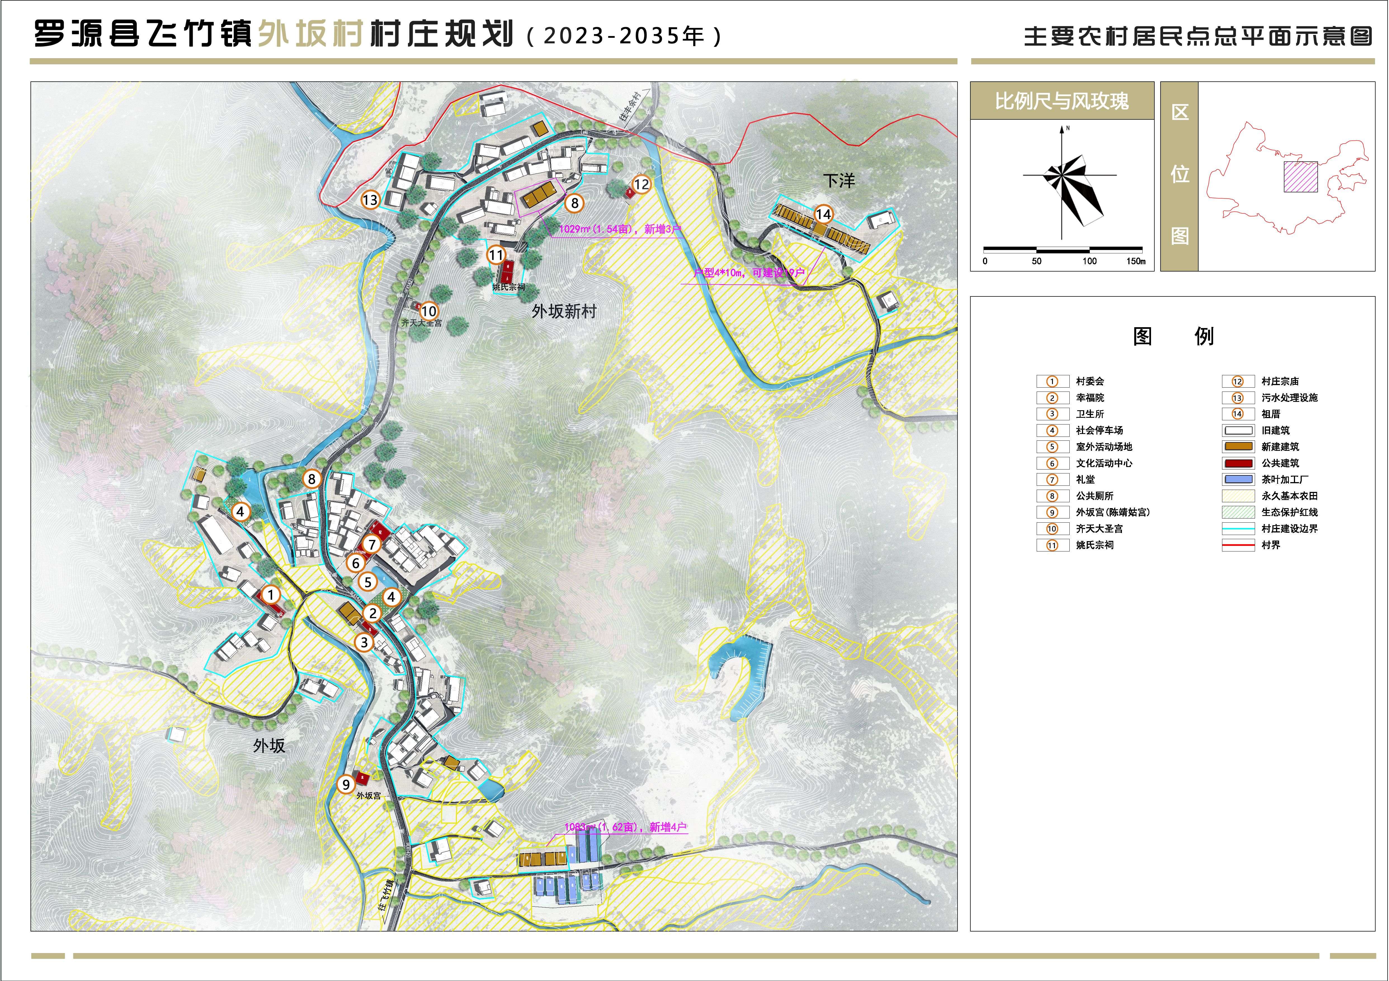The width and height of the screenshot is (1389, 981).
Task: Click the 0–150m scale bar
Action: pos(1062,249)
